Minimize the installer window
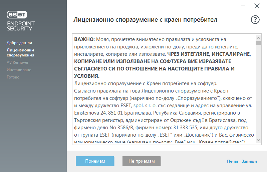 coord(243,6)
